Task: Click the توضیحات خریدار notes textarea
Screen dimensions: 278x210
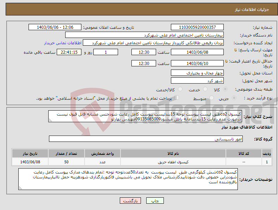Action: point(128,179)
